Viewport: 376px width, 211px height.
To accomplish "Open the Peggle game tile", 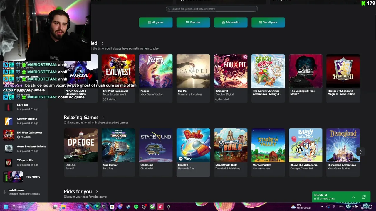I will pos(193,152).
